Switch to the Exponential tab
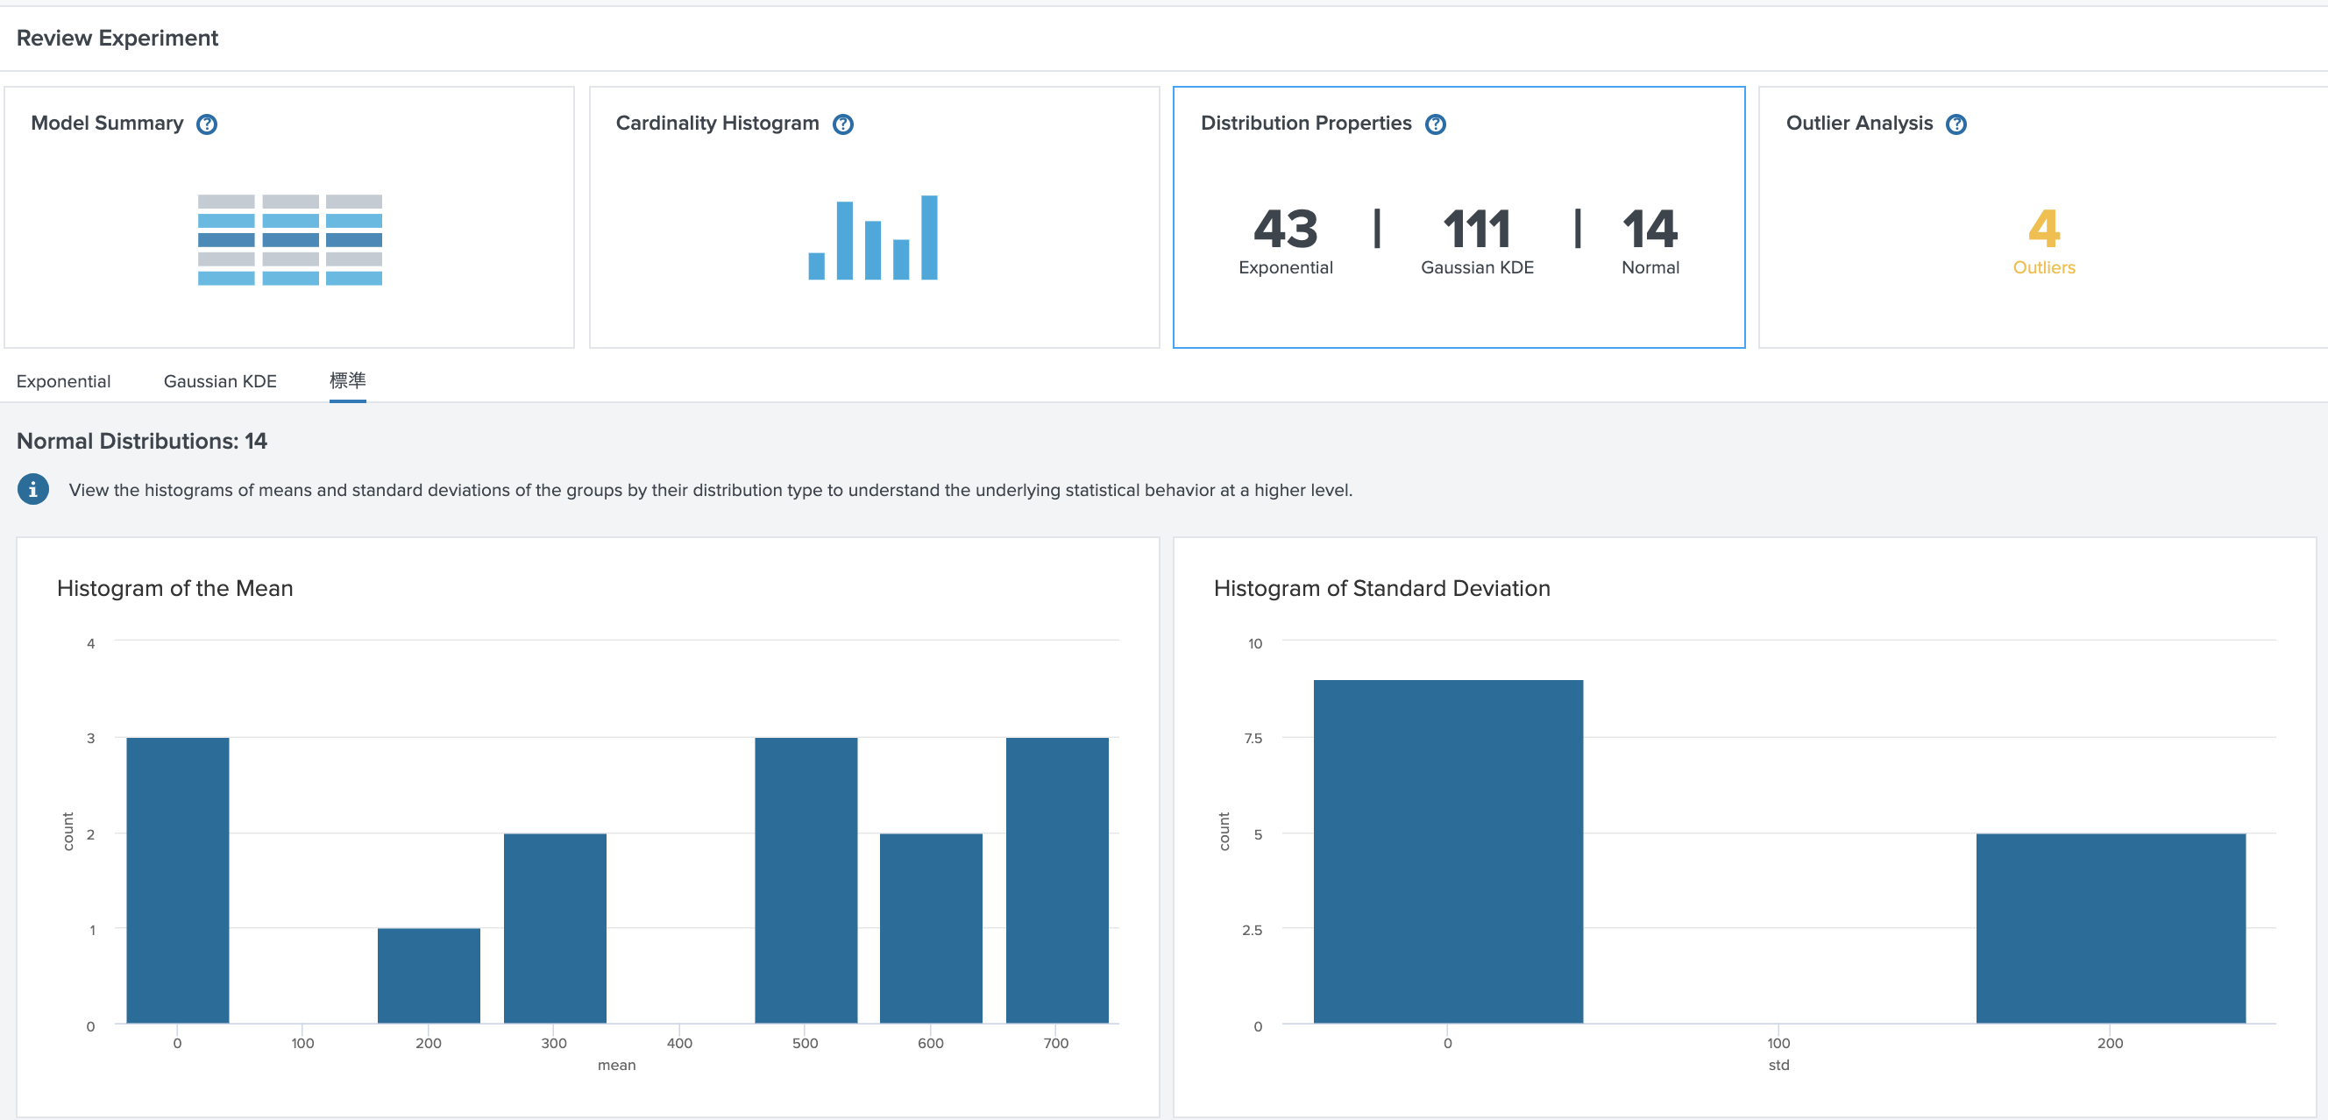 [62, 381]
